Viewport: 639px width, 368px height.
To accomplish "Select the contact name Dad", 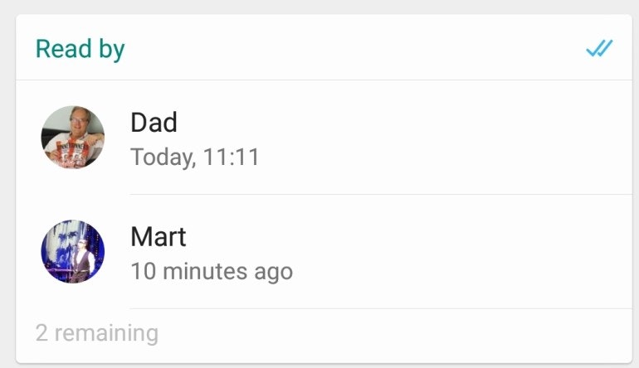I will [154, 123].
